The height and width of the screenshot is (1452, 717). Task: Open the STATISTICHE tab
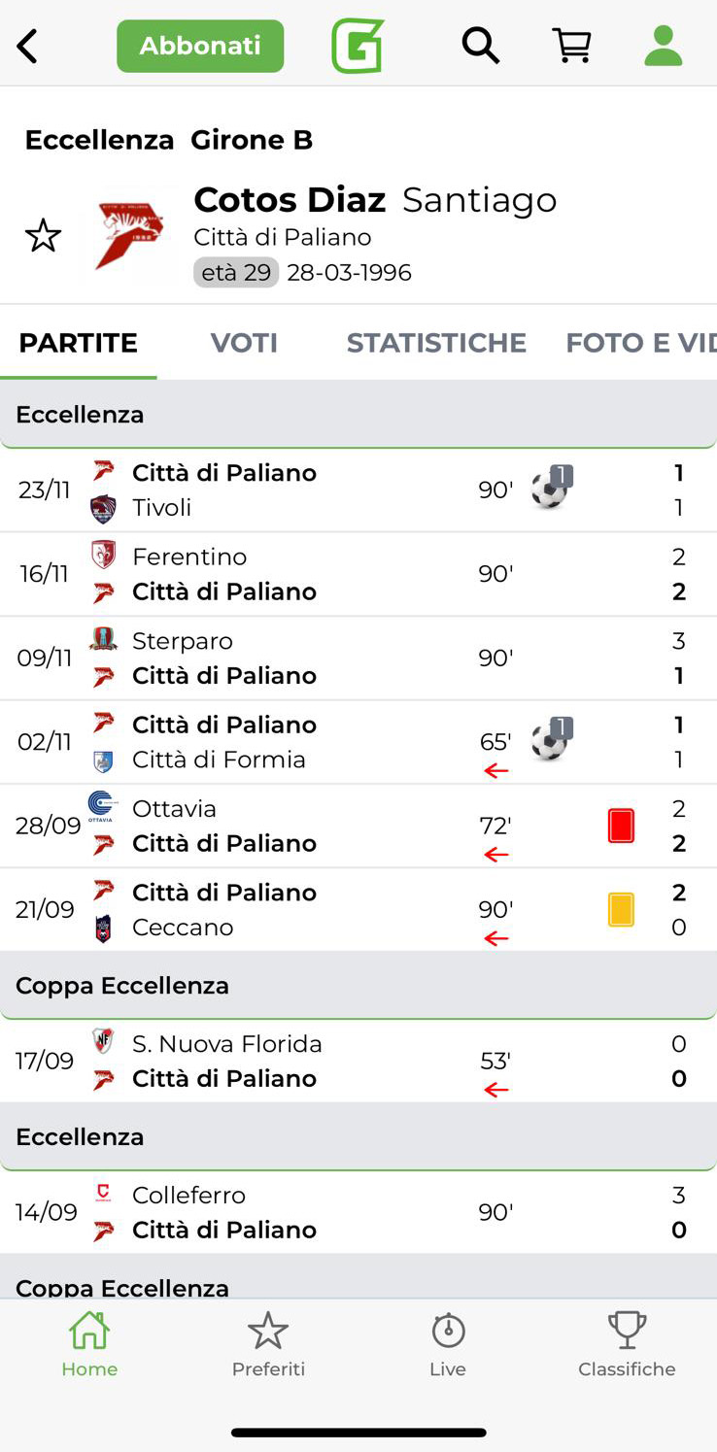(x=436, y=343)
